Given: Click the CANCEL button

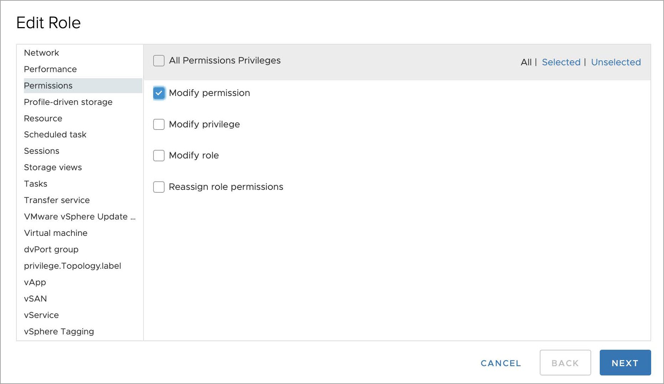Looking at the screenshot, I should (x=500, y=363).
